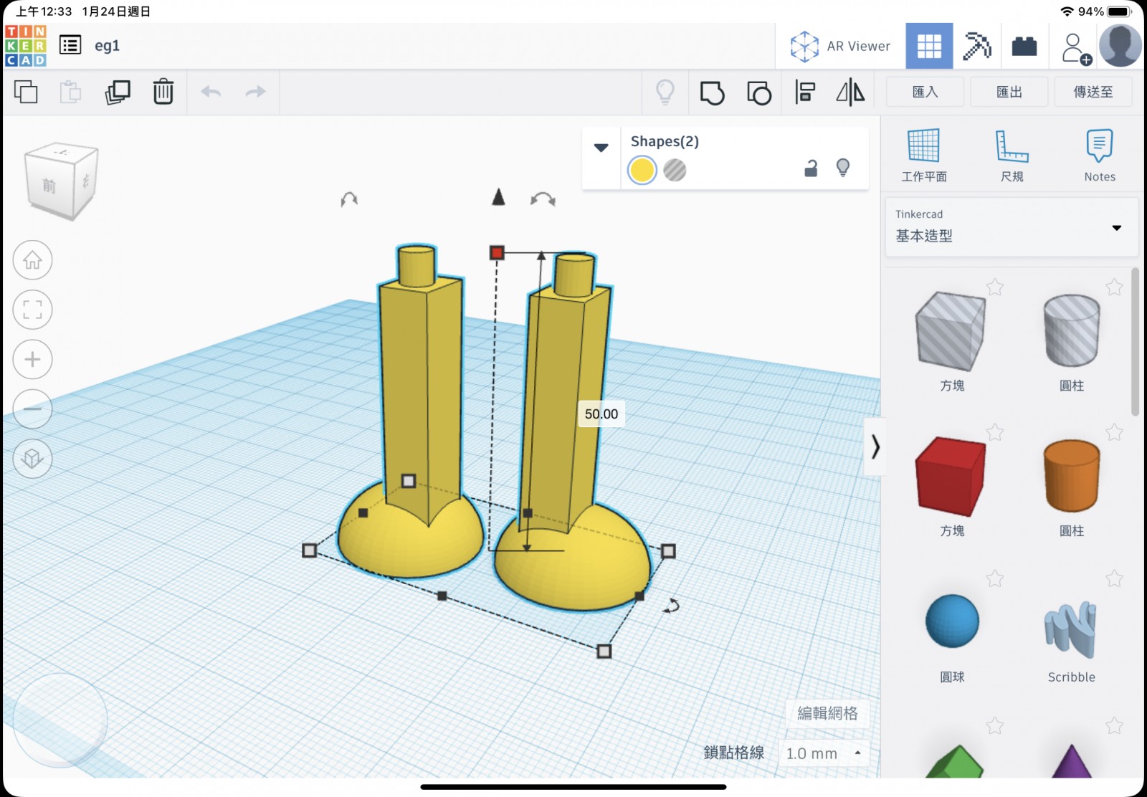Favorite the hole box with star
The width and height of the screenshot is (1147, 797).
tap(995, 287)
